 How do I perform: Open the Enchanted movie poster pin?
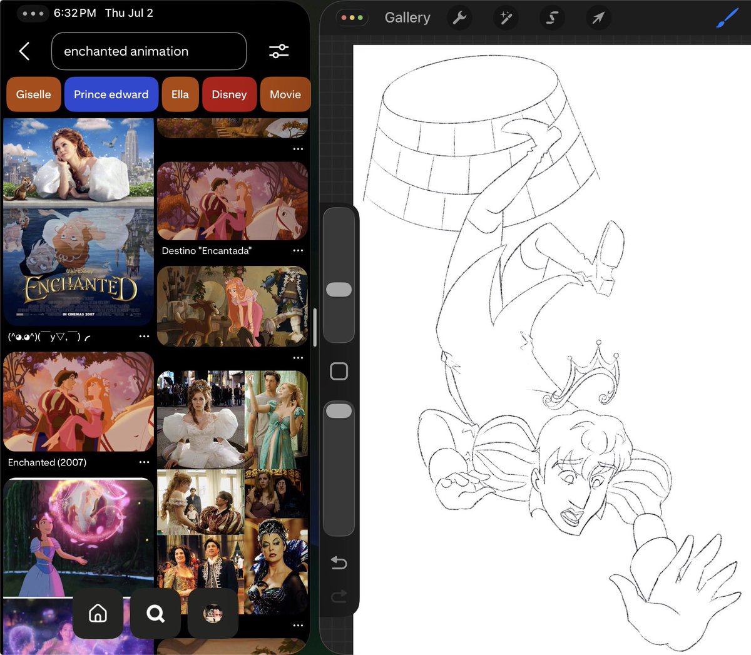point(78,222)
